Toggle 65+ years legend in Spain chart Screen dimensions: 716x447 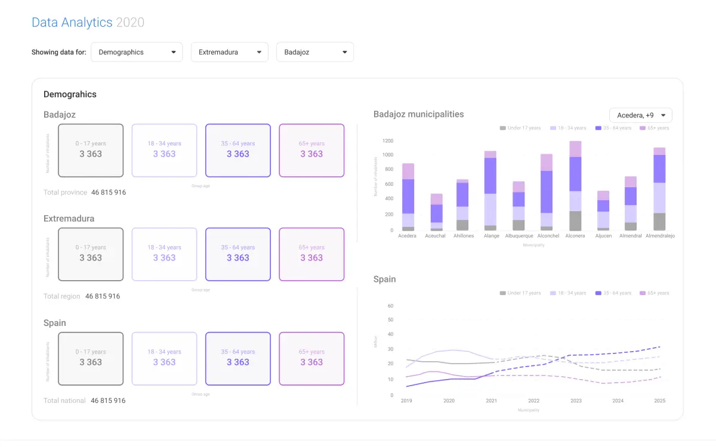(x=654, y=293)
